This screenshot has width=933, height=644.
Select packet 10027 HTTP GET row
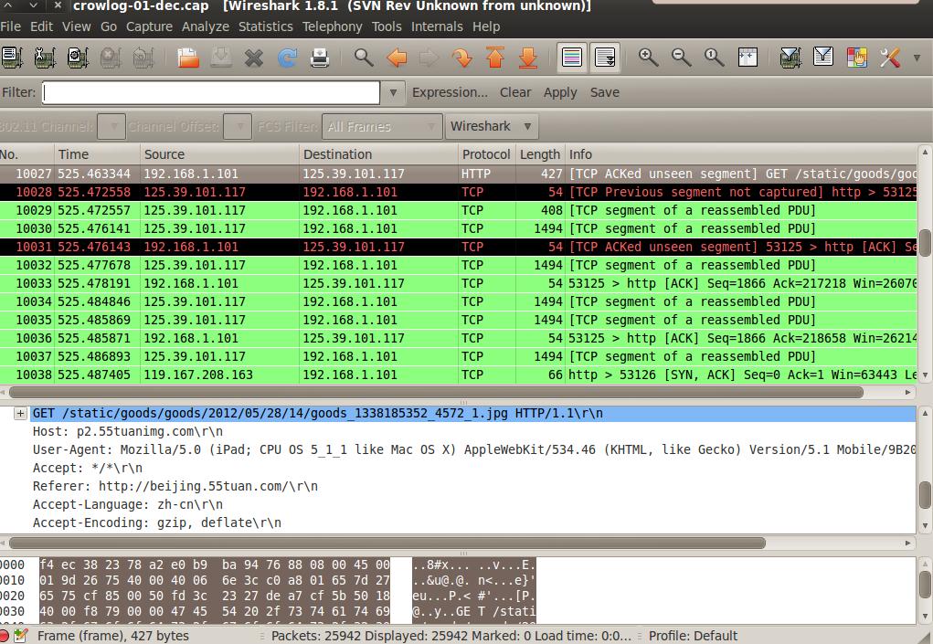tap(458, 174)
